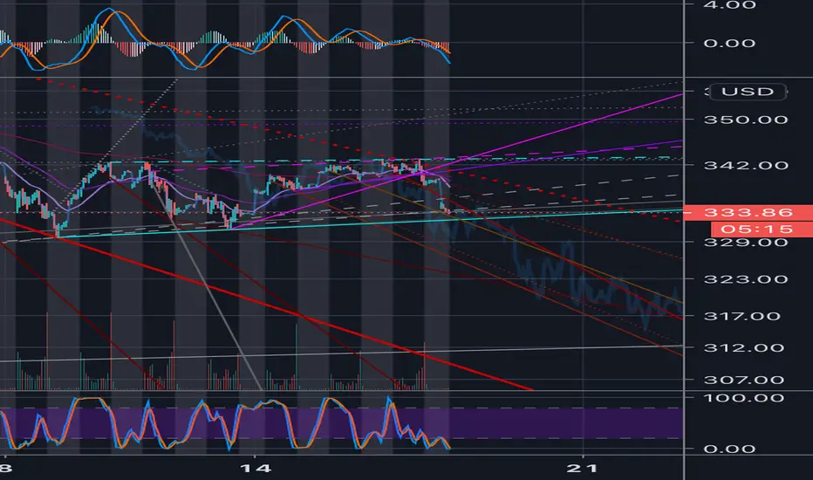813x480 pixels.
Task: Open the USD currency selector
Action: point(748,92)
